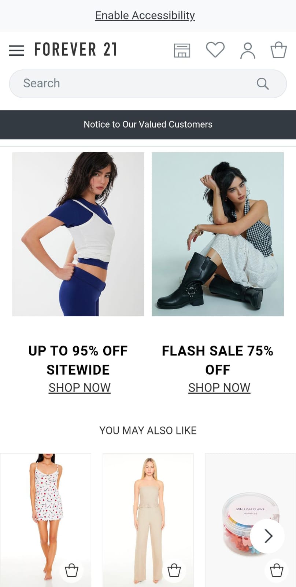Viewport: 296px width, 587px height.
Task: Click Shop Now under 95% off sitewide
Action: [x=79, y=387]
